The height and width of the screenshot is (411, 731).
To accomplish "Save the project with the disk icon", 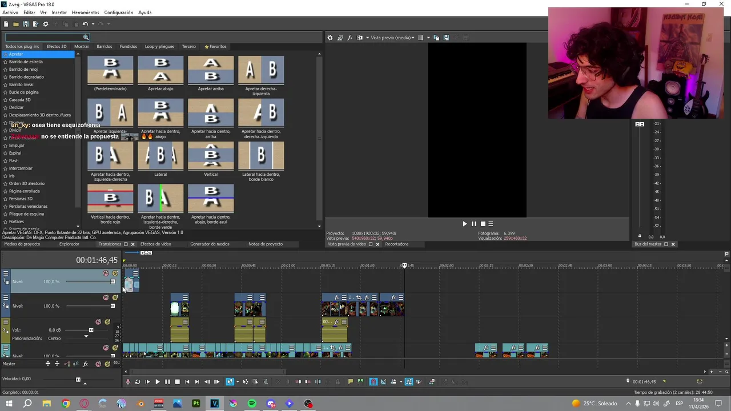I will 26,24.
